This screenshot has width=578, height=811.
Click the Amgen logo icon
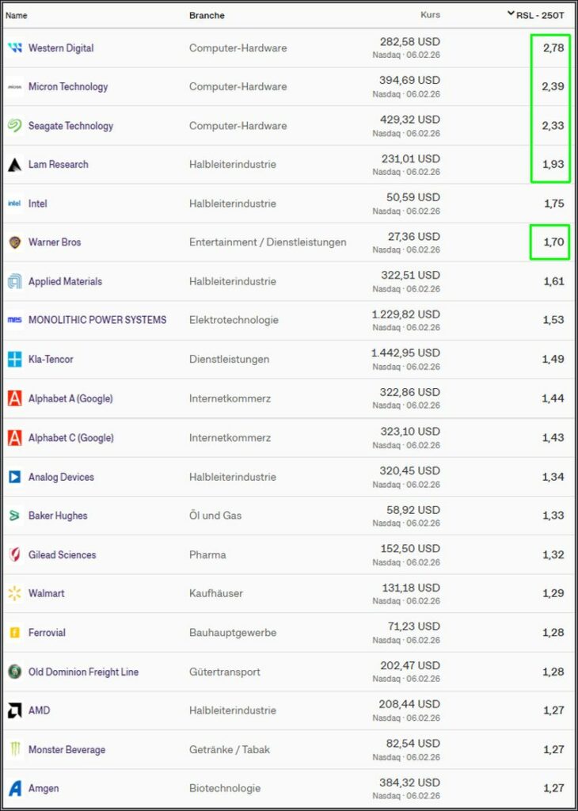[15, 788]
